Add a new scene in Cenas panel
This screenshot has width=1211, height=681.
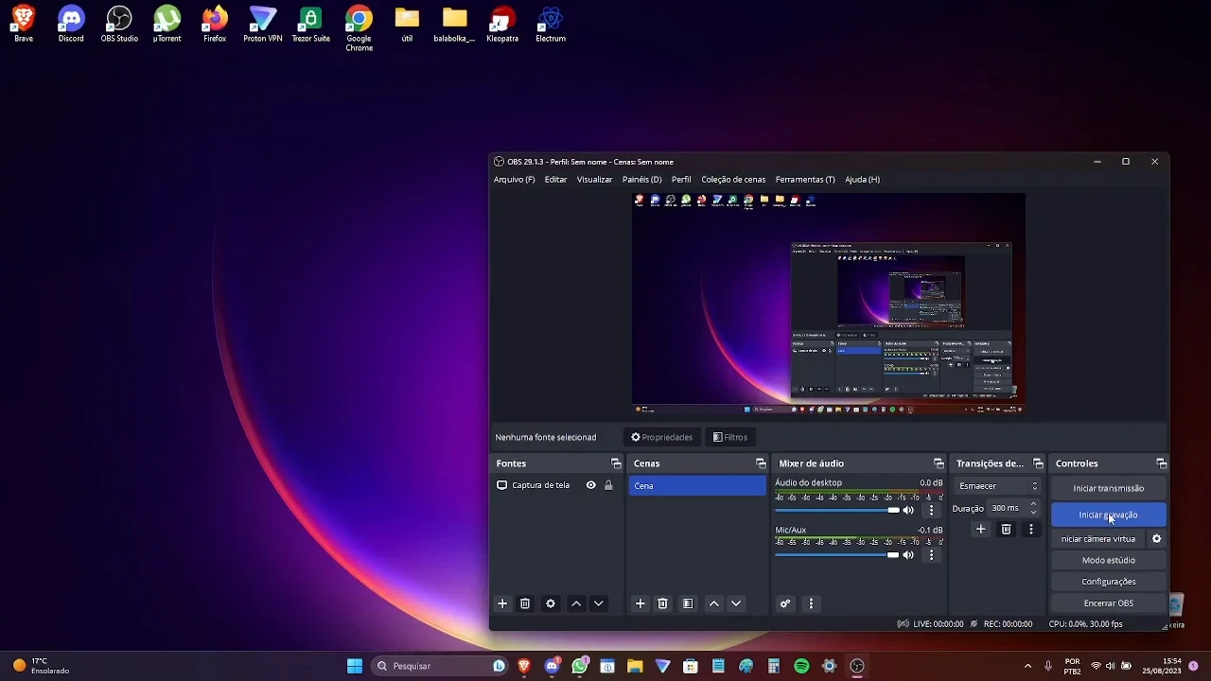point(640,603)
